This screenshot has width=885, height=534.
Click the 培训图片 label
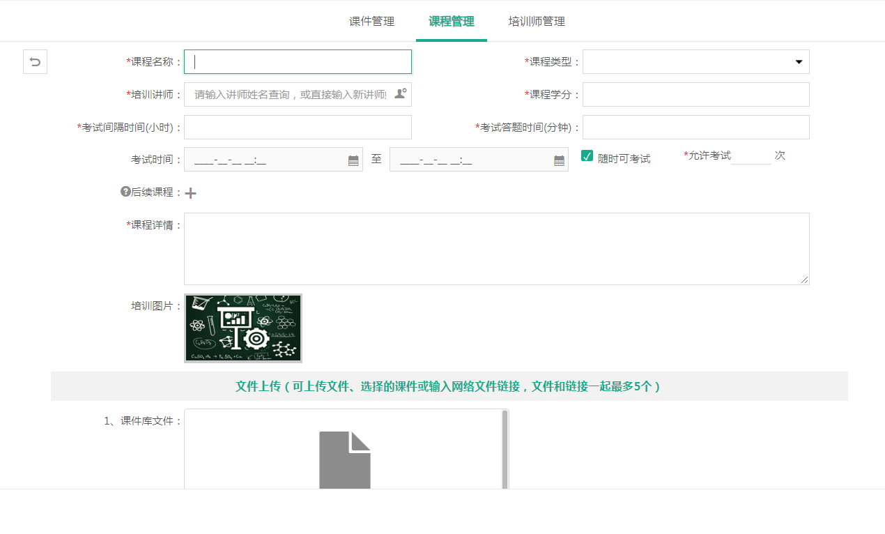[x=156, y=306]
